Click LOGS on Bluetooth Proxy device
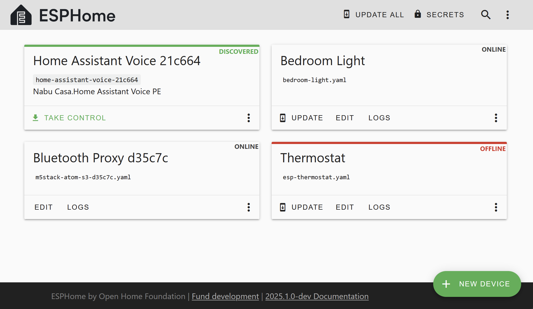The height and width of the screenshot is (309, 533). [x=78, y=207]
